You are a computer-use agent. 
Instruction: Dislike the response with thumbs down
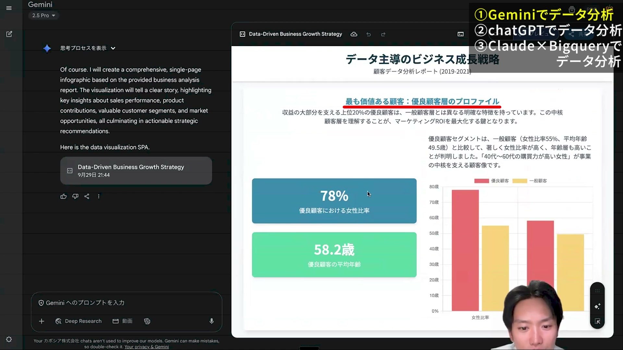click(75, 196)
